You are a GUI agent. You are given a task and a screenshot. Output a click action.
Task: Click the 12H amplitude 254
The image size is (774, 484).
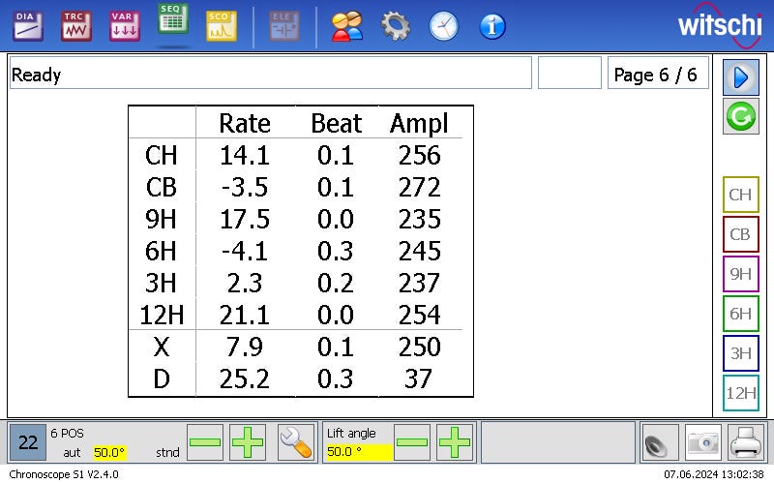[x=419, y=315]
